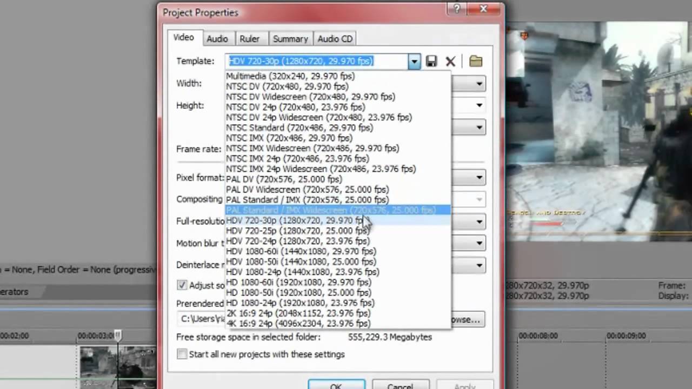692x389 pixels.
Task: Select HDV 720-25p (1280x720, 25.000 fps)
Action: click(337, 231)
